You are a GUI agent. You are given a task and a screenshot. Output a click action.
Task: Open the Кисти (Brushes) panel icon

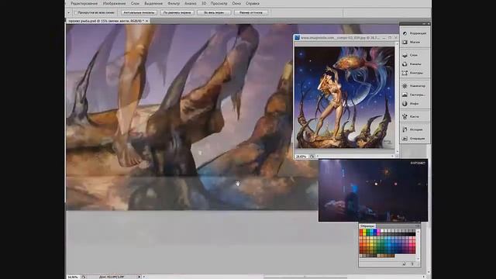coord(405,116)
